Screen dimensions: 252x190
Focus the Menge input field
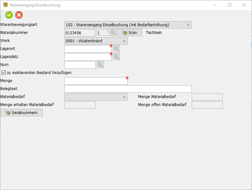click(x=96, y=81)
